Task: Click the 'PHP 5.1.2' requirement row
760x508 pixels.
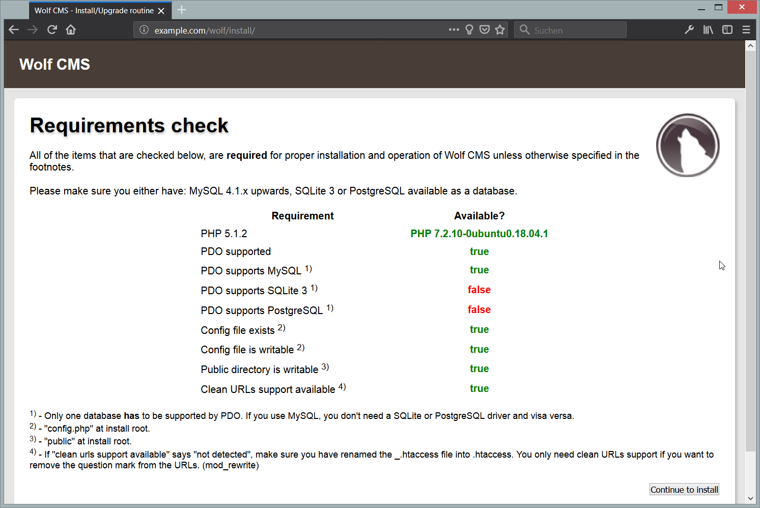Action: [224, 234]
